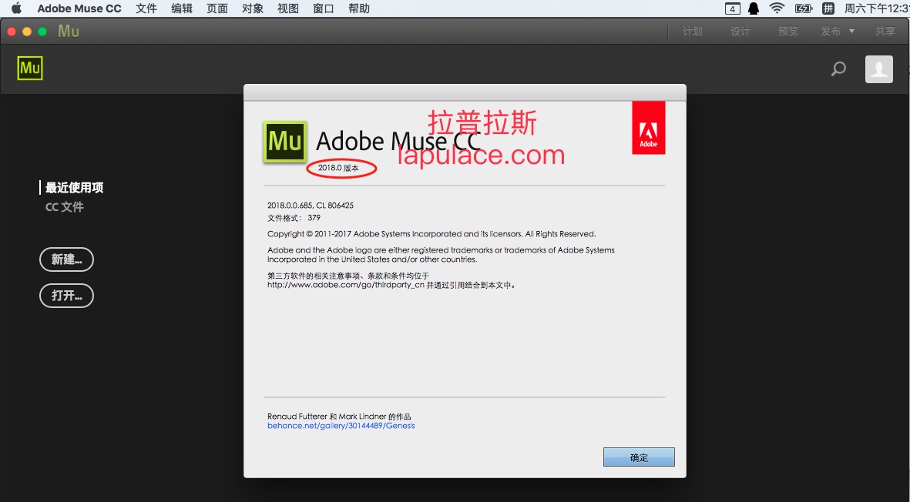
Task: Click the build number 2018.0.0.685, CL 806425
Action: [311, 206]
